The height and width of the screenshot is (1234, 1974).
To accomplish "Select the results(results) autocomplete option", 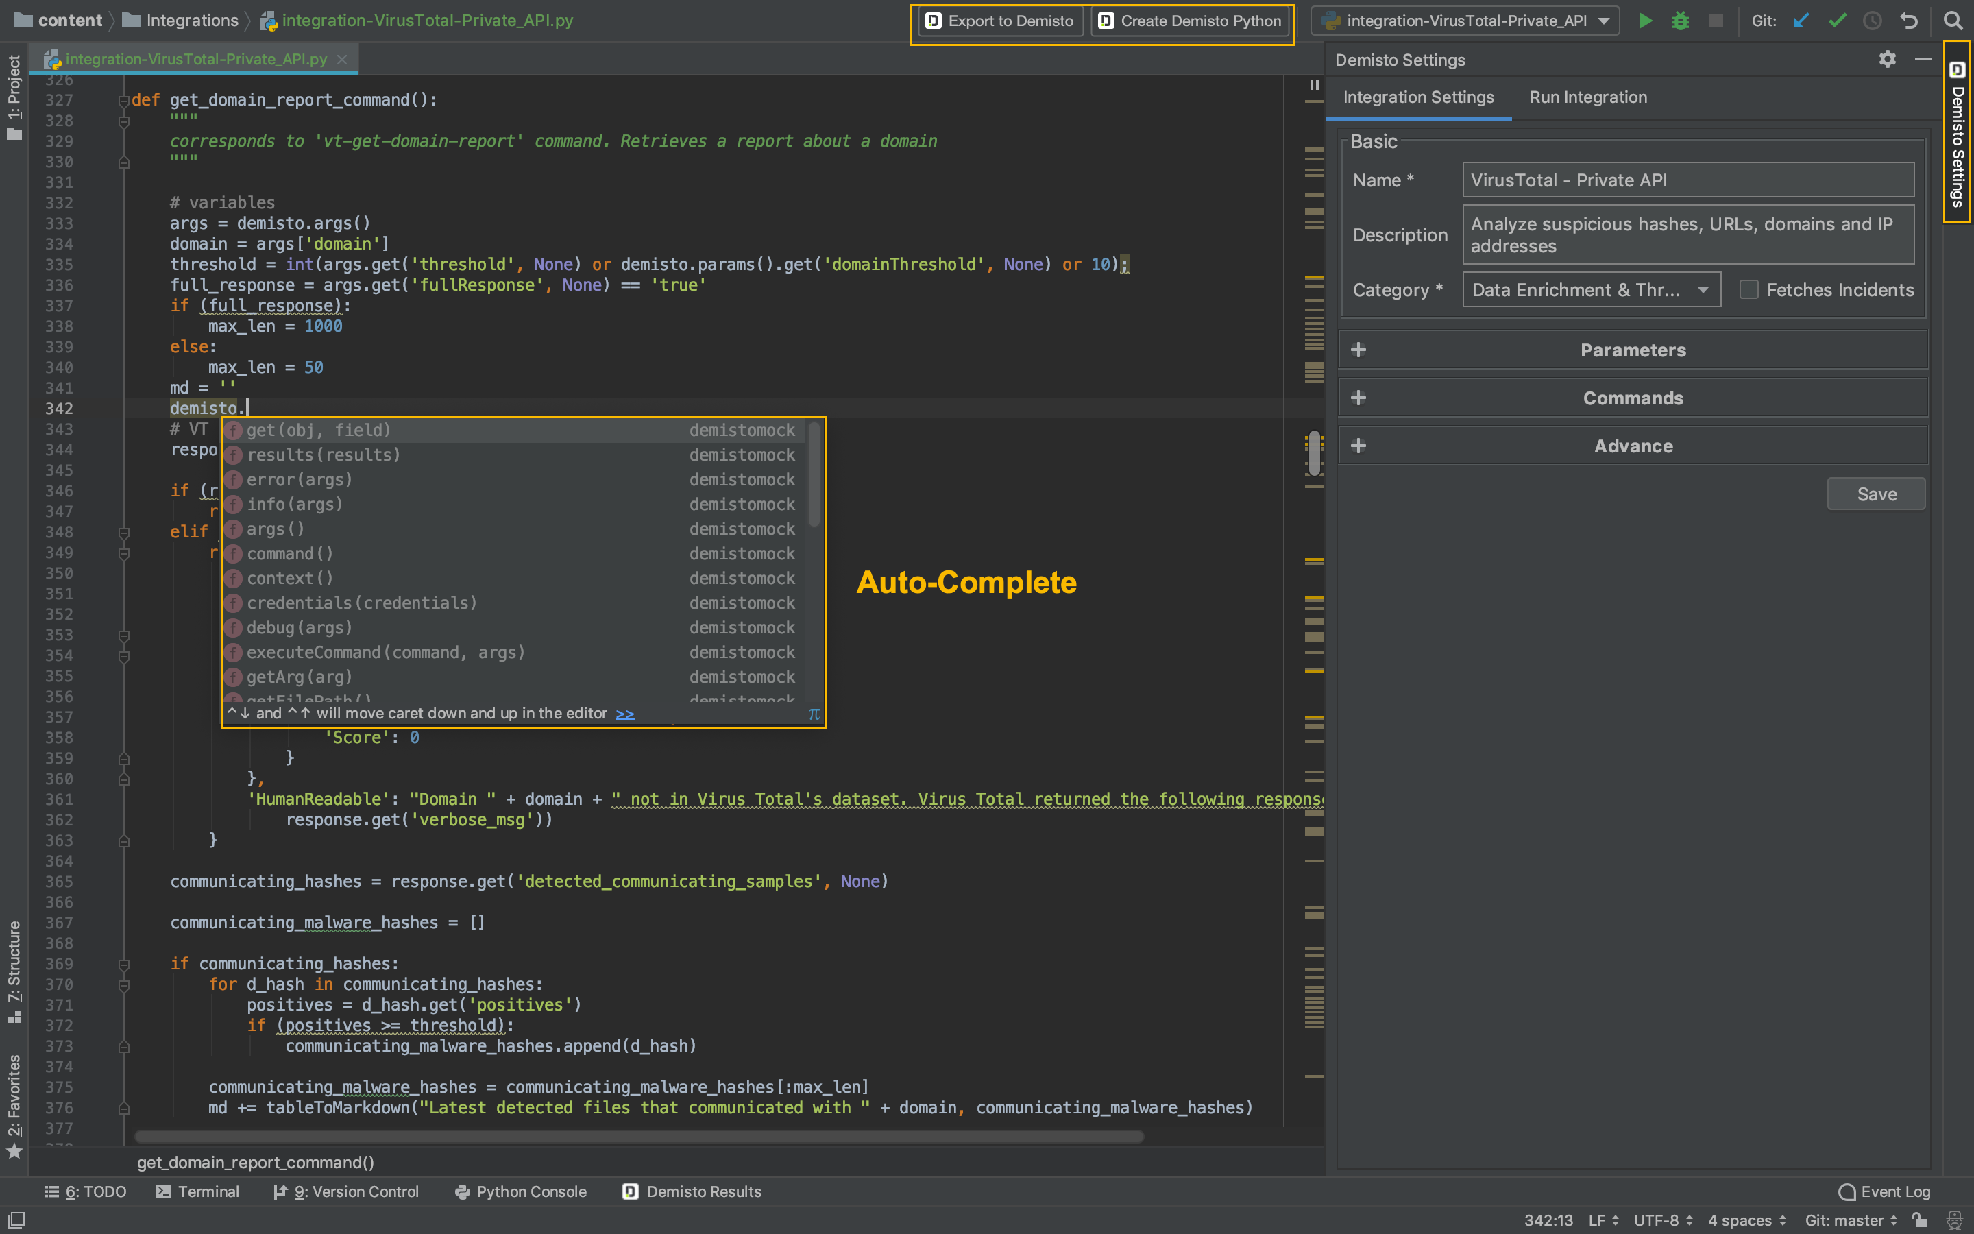I will 324,454.
